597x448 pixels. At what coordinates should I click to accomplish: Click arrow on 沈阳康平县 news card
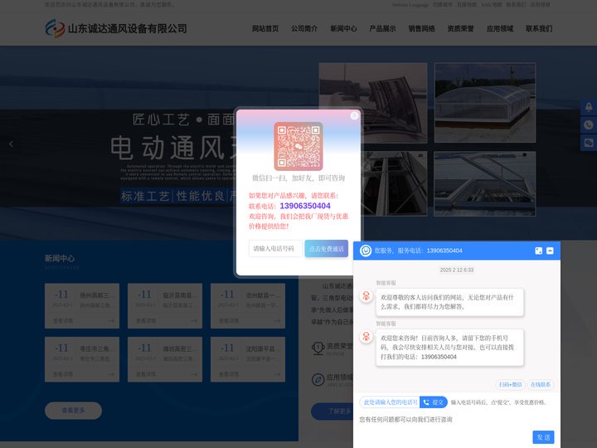277,374
